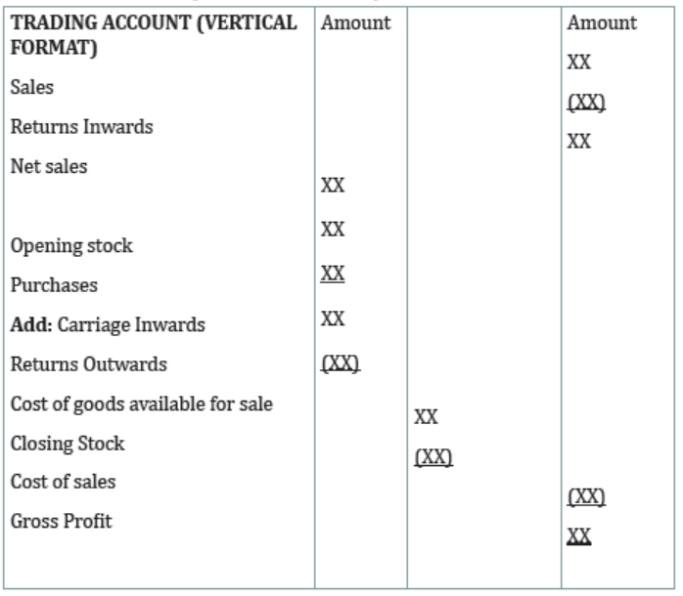Click the rightmost Amount column header
The height and width of the screenshot is (596, 683).
[x=602, y=22]
